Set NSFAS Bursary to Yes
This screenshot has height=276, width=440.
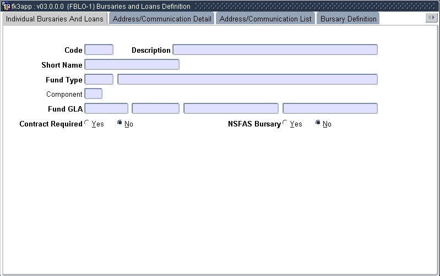[x=285, y=124]
